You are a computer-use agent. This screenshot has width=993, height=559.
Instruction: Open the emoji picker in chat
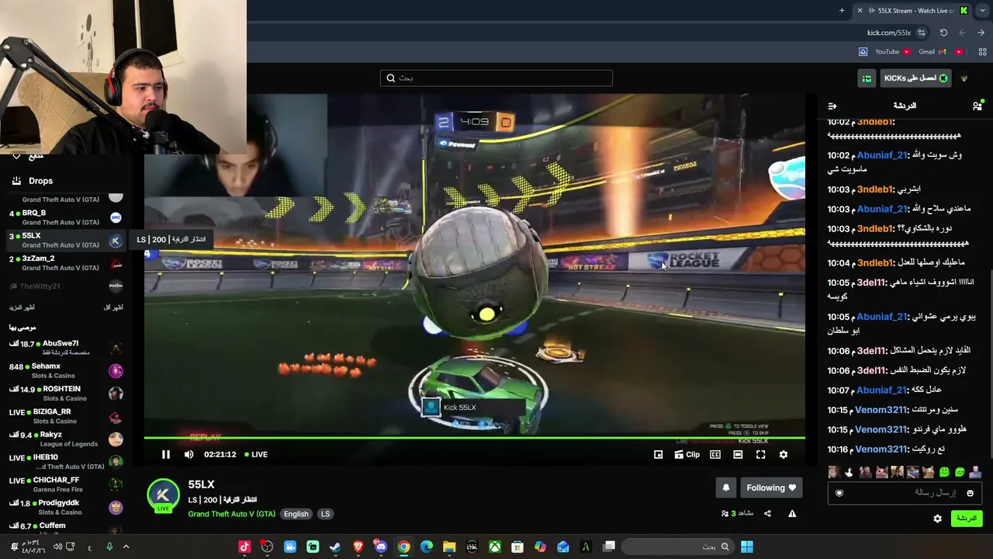point(970,493)
